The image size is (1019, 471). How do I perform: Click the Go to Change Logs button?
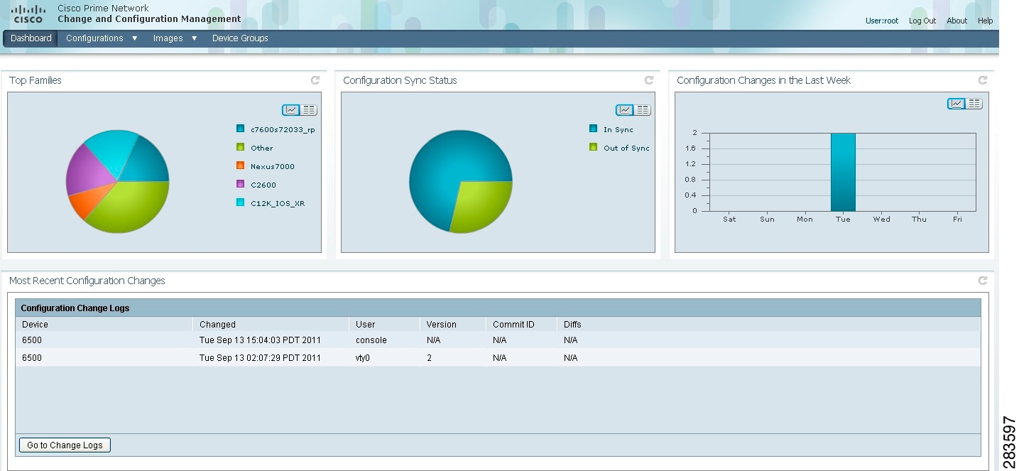click(x=64, y=445)
